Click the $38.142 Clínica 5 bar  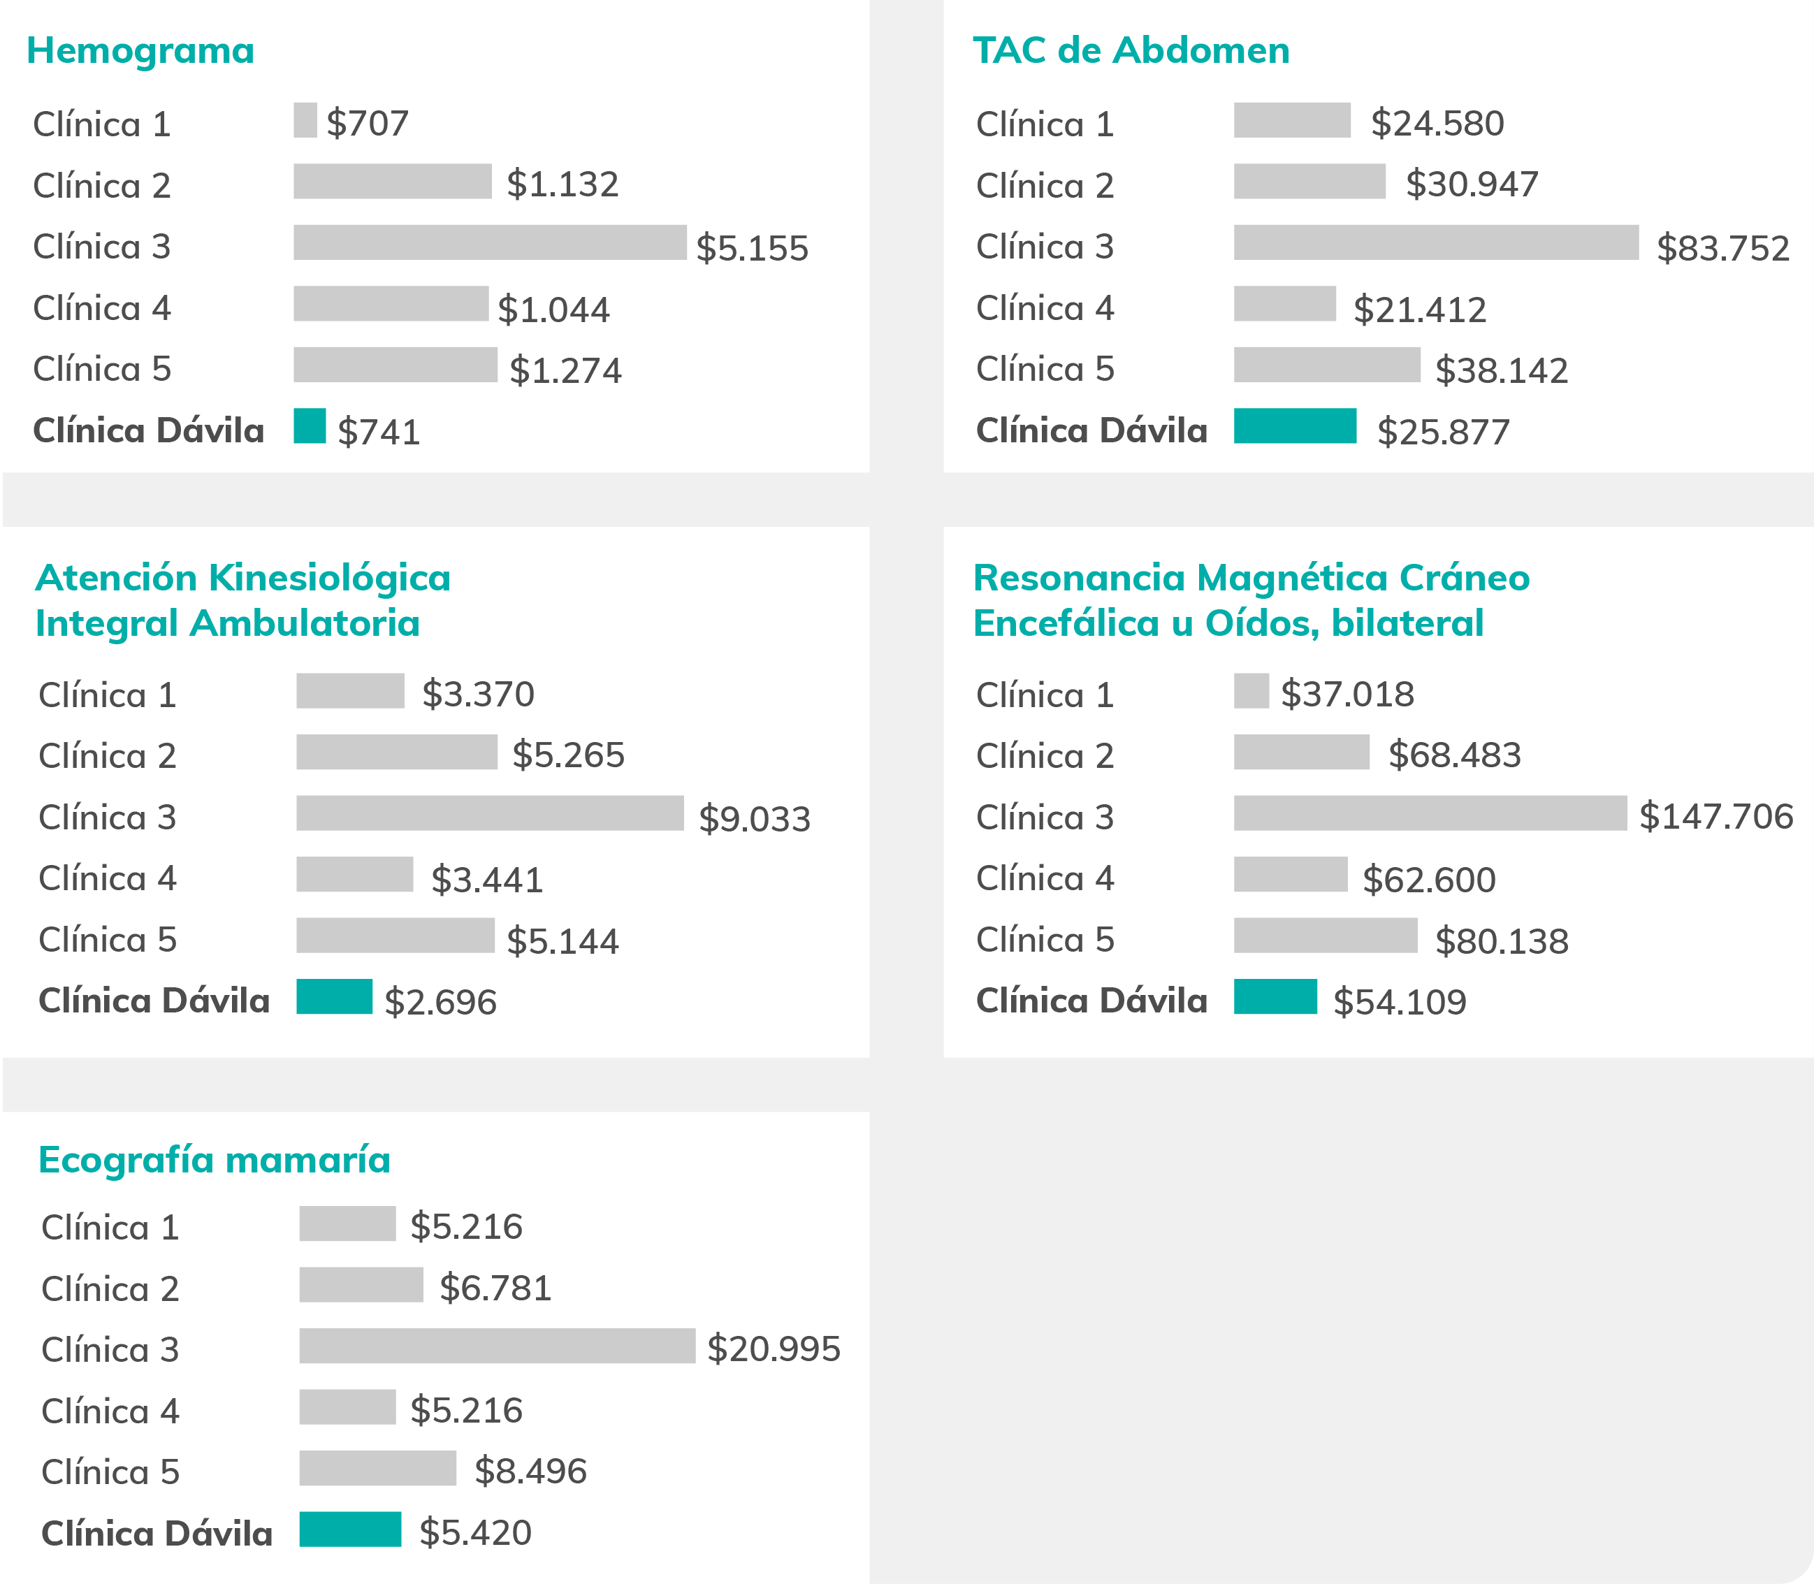point(1327,364)
